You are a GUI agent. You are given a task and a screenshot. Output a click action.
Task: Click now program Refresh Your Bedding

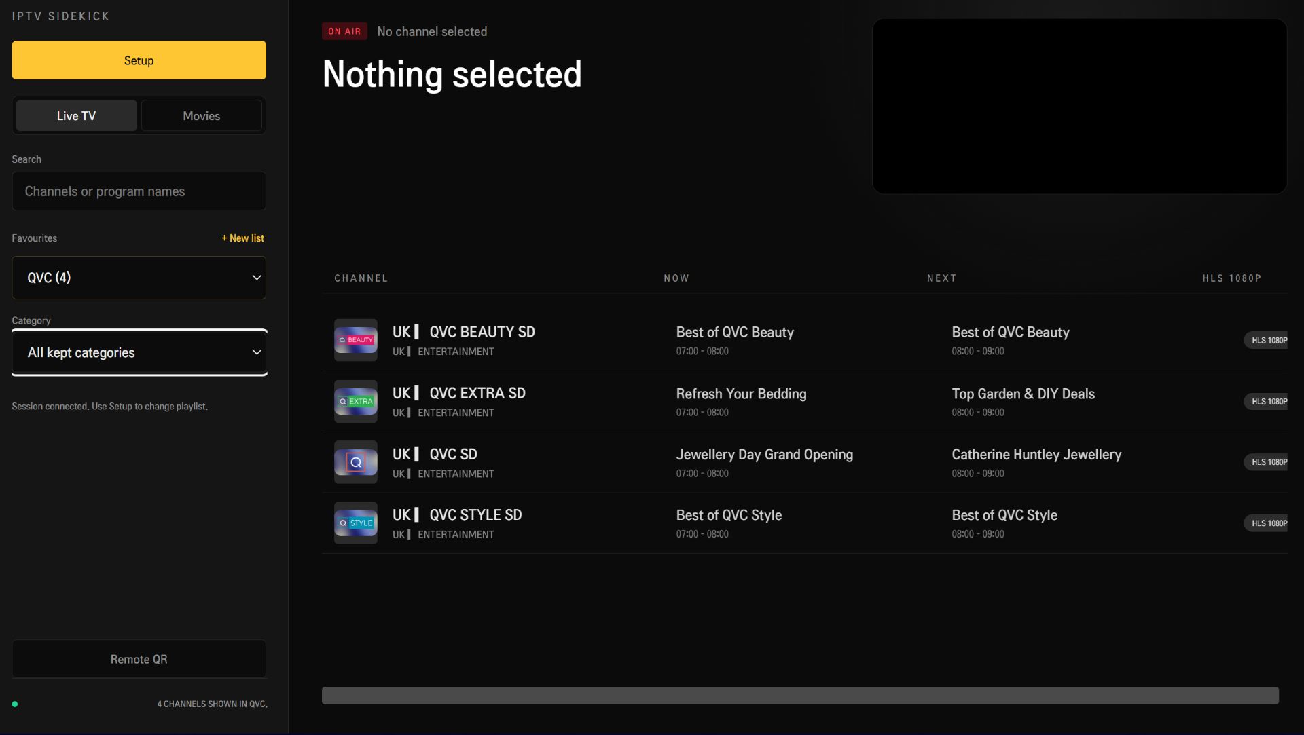coord(741,394)
